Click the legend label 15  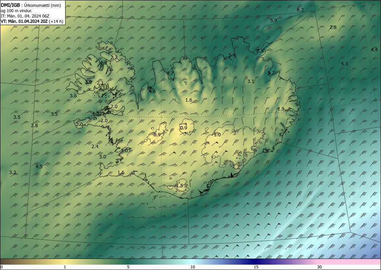click(x=256, y=267)
